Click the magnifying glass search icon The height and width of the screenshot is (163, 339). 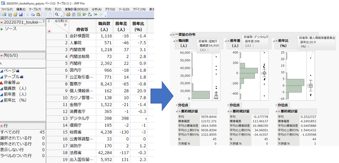(57, 15)
